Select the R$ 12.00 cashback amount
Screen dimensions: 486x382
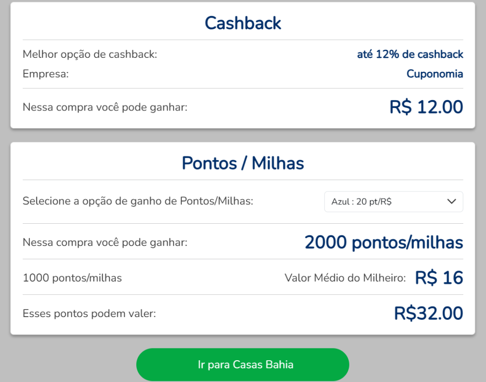pyautogui.click(x=426, y=107)
